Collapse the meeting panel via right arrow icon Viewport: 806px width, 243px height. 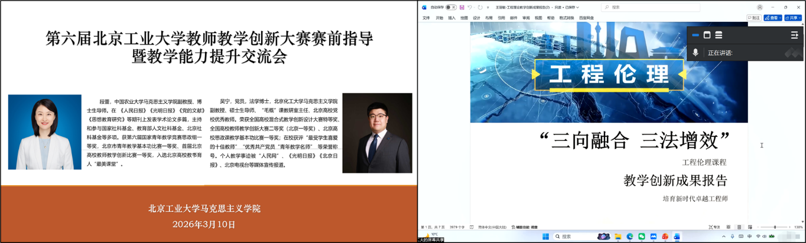click(x=794, y=35)
